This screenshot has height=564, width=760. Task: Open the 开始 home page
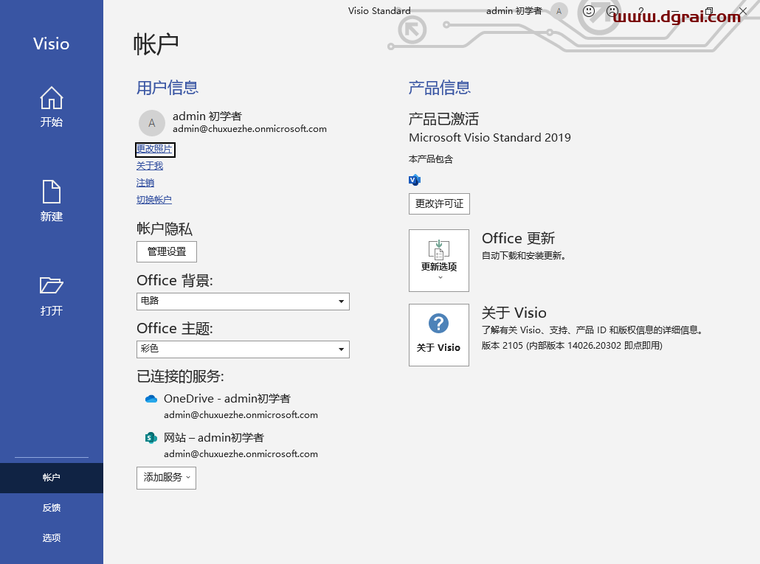[x=52, y=107]
